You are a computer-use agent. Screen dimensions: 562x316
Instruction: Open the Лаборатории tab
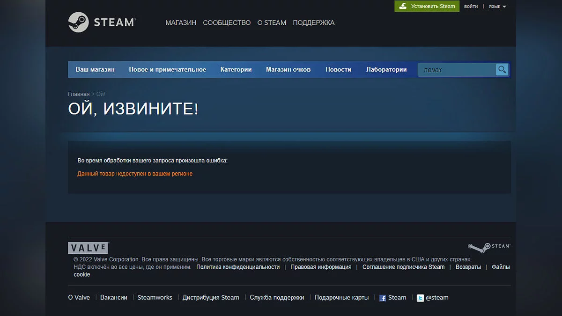[386, 69]
